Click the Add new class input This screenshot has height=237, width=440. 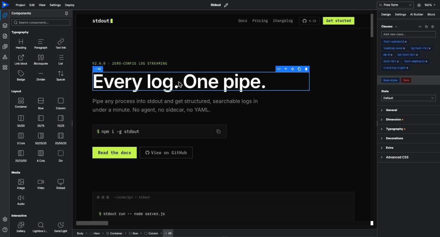pyautogui.click(x=408, y=34)
